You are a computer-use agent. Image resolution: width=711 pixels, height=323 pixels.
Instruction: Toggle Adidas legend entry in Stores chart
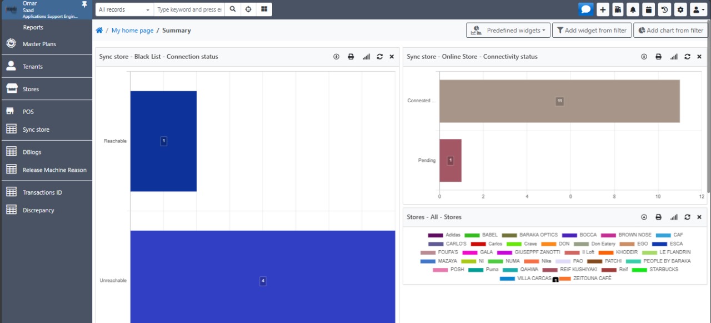(x=445, y=235)
